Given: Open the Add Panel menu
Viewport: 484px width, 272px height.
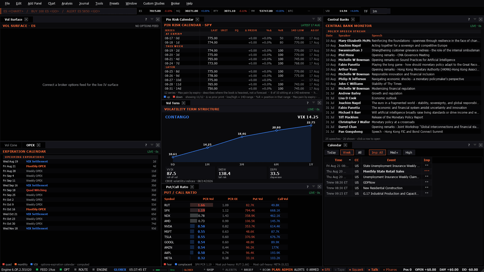Looking at the screenshot, I should click(35, 3).
